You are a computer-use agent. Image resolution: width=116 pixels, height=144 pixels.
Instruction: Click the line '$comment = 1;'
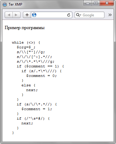pos(37,109)
